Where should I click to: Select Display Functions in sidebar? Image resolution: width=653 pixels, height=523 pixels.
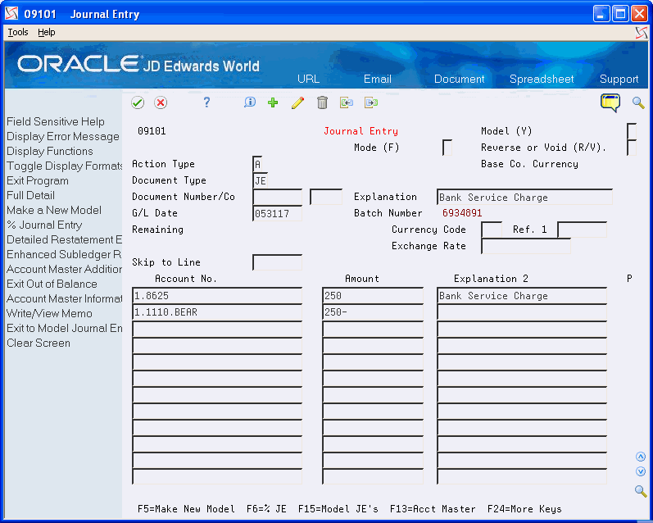pyautogui.click(x=49, y=151)
